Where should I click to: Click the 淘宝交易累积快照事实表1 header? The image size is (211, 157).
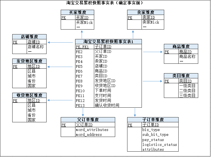[x=108, y=42]
